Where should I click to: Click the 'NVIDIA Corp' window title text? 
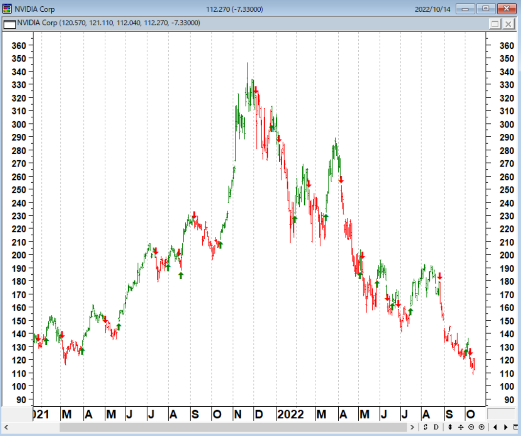35,9
